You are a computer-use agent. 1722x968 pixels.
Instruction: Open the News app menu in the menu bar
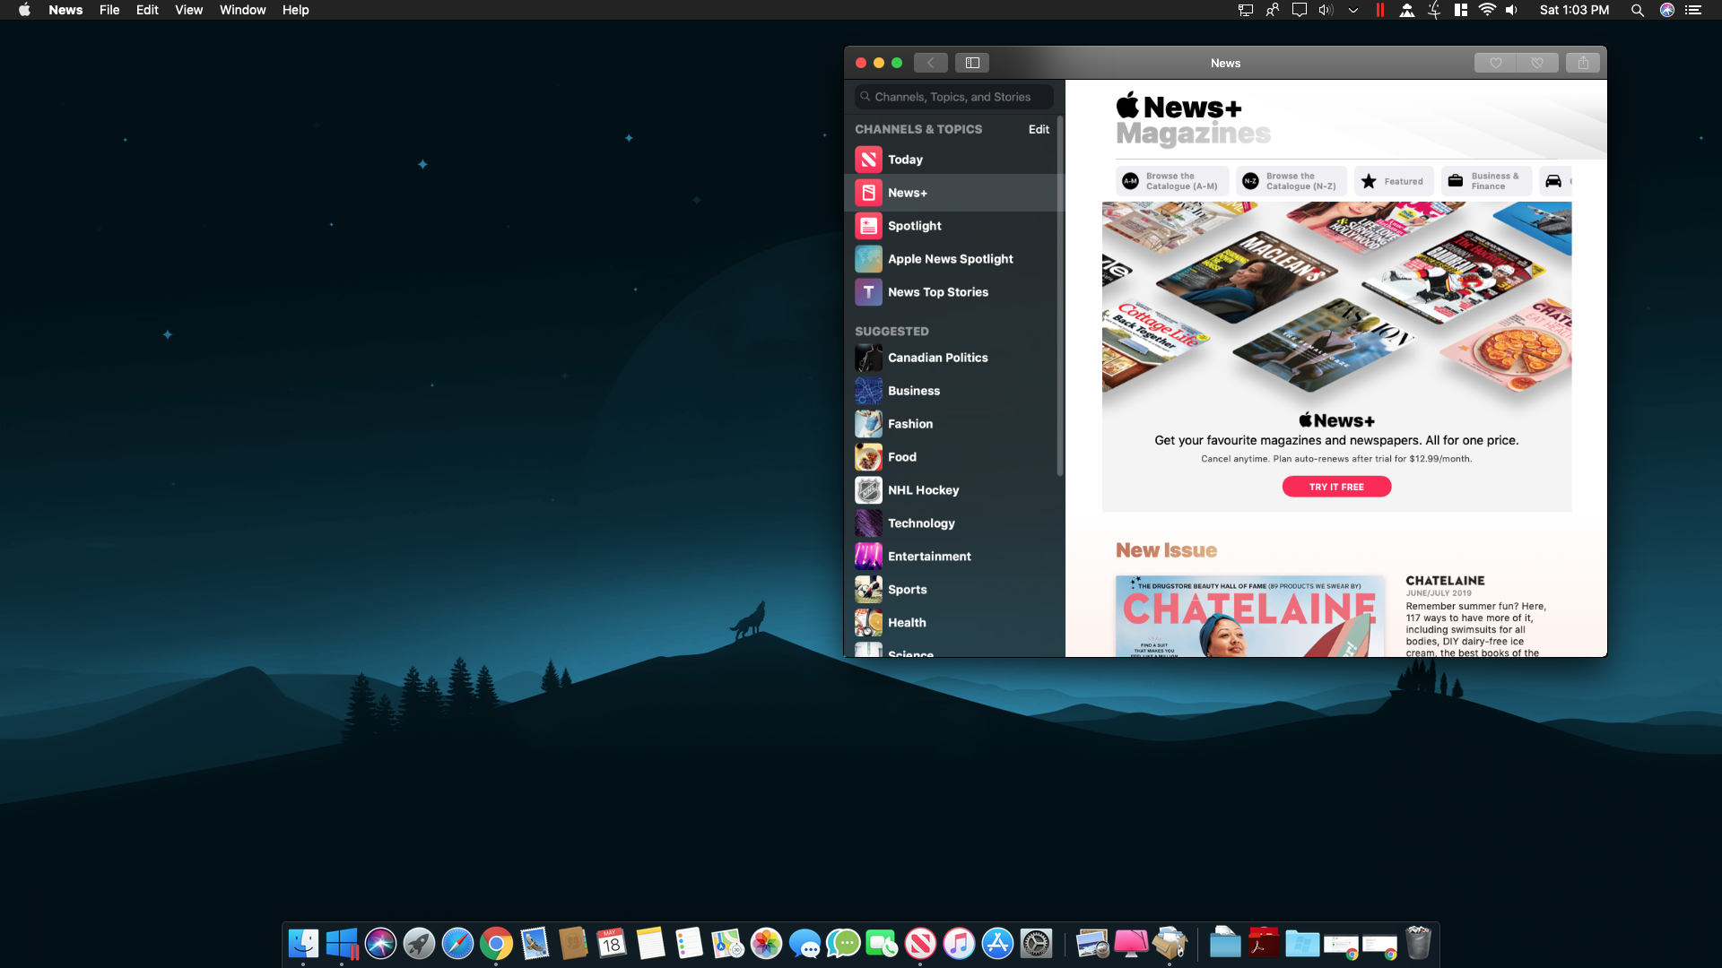(x=65, y=10)
